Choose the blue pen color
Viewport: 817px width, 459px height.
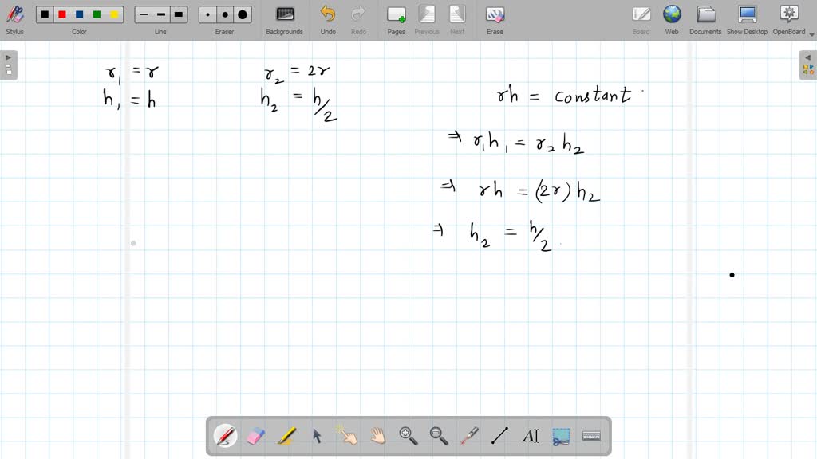(79, 14)
